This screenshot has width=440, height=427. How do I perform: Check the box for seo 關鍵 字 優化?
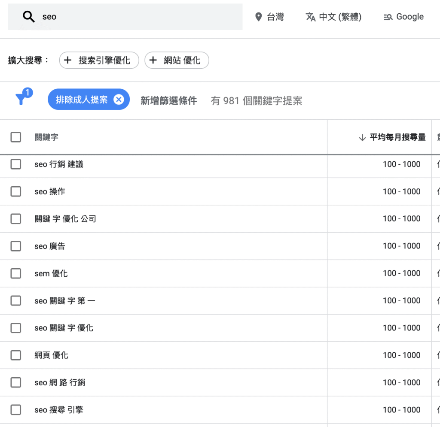tap(16, 328)
